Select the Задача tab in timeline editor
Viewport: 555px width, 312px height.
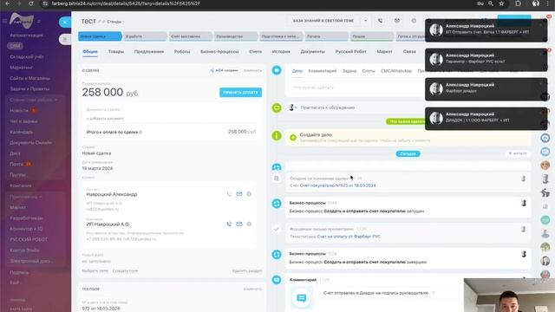pyautogui.click(x=349, y=71)
